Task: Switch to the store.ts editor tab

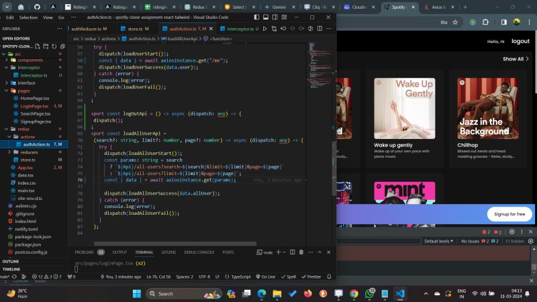Action: (x=136, y=29)
